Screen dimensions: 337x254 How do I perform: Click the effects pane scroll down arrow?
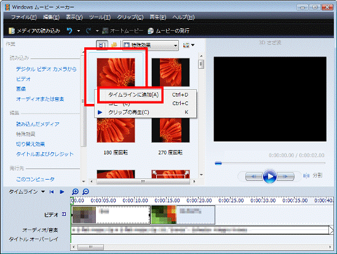201,175
